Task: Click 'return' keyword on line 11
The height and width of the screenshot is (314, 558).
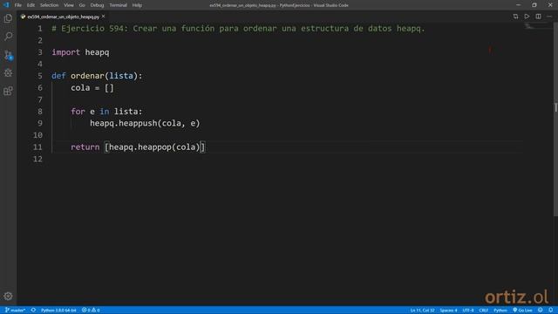Action: 85,147
